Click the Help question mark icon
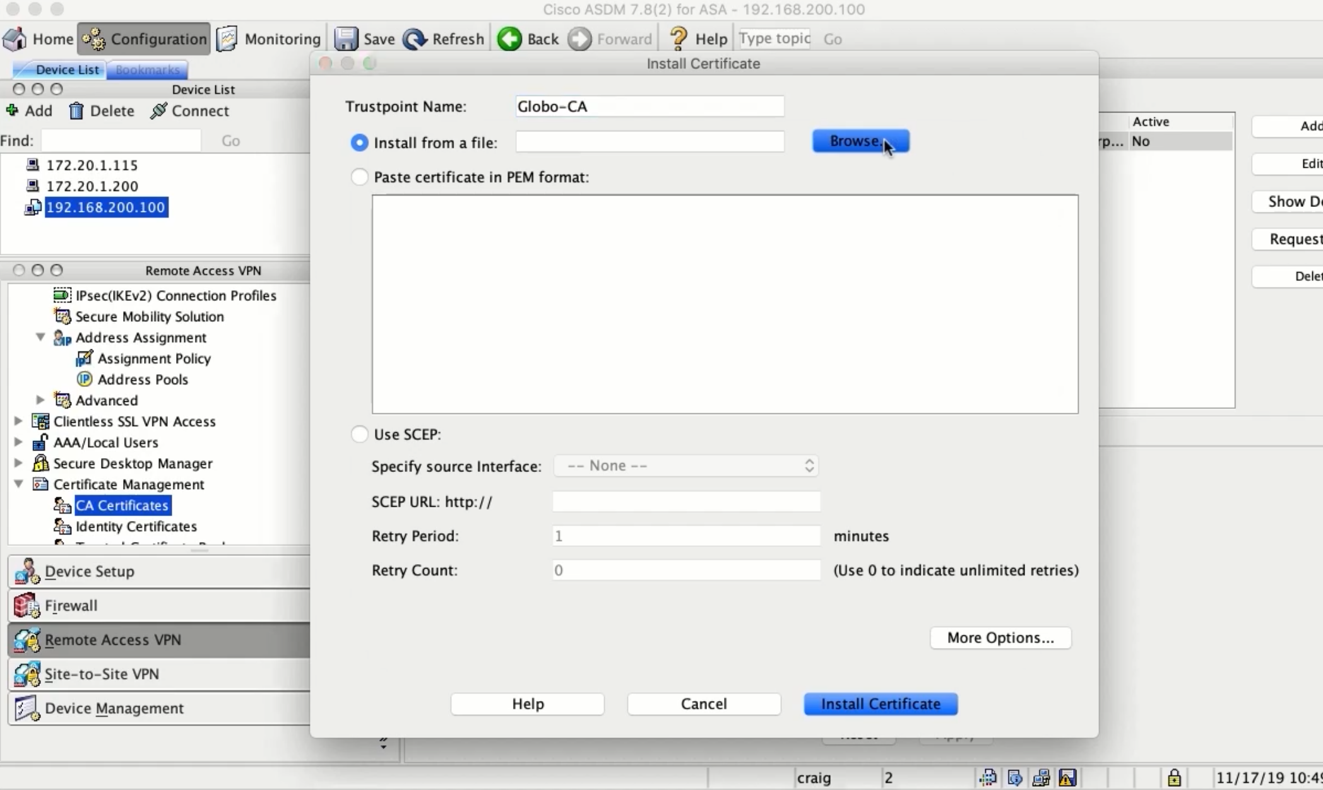This screenshot has height=790, width=1323. pyautogui.click(x=679, y=39)
